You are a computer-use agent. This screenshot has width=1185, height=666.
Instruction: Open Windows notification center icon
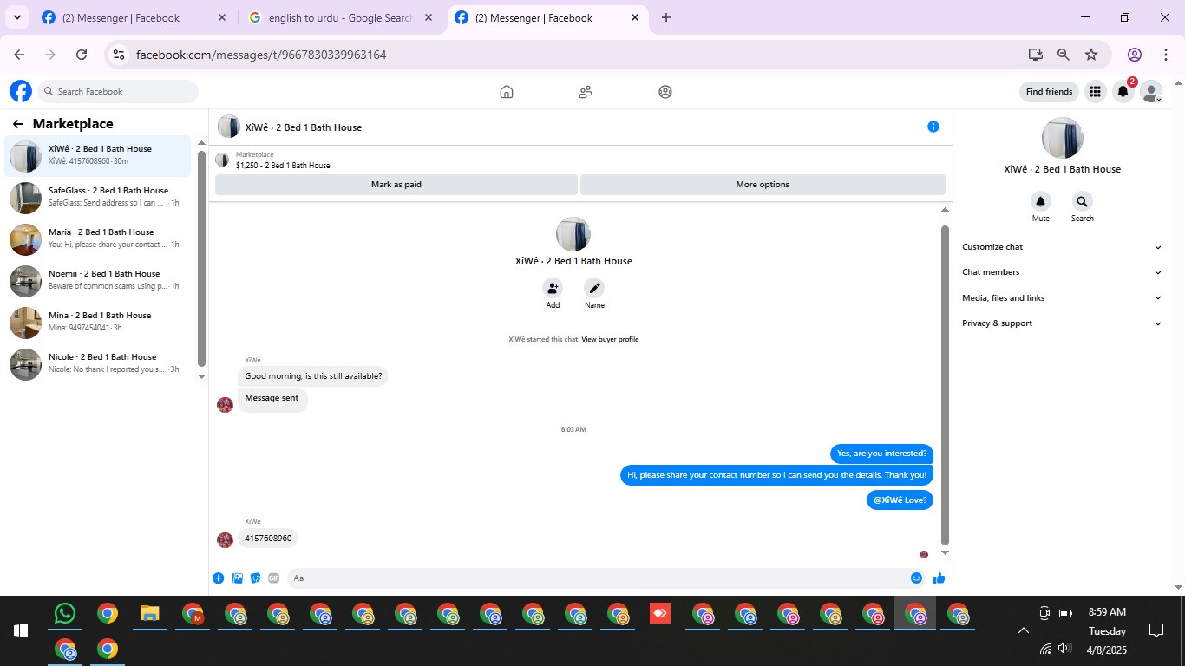[1156, 630]
